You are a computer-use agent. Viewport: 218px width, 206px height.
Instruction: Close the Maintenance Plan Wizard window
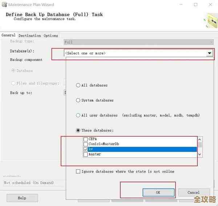(211, 5)
